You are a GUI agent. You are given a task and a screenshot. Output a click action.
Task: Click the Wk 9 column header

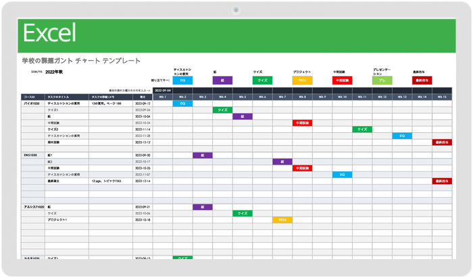tap(322, 97)
